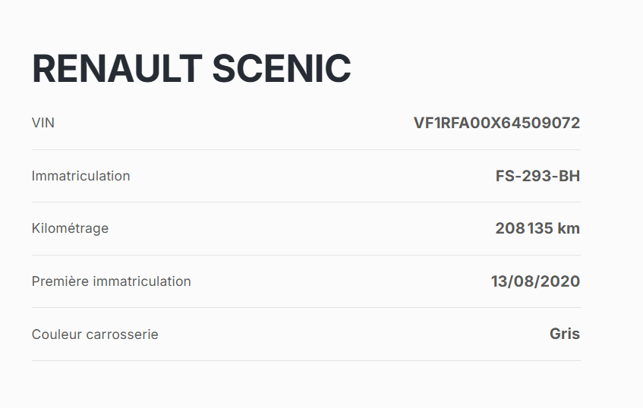This screenshot has width=643, height=408.
Task: Click the VF1 prefix of the VIN
Action: coord(427,123)
